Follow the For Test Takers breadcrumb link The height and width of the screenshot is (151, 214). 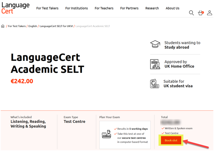(17, 26)
